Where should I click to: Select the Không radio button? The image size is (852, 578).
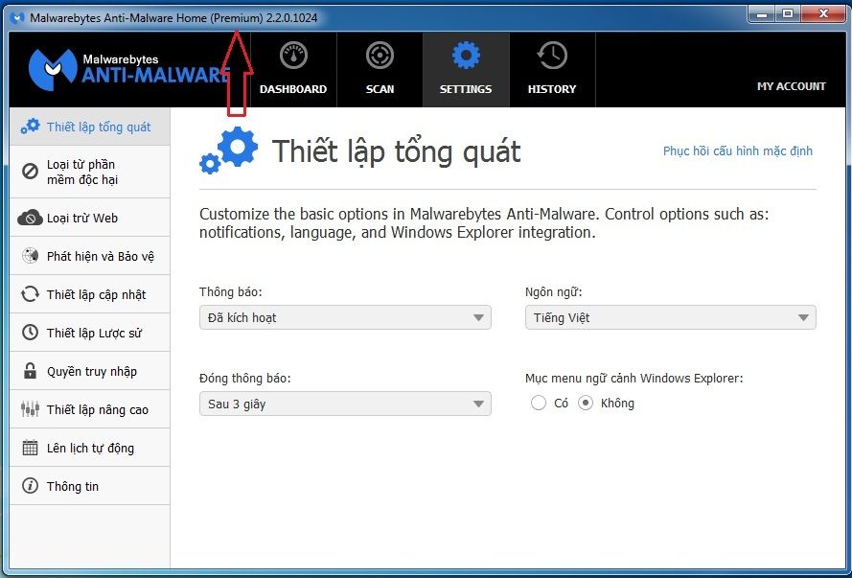(586, 404)
